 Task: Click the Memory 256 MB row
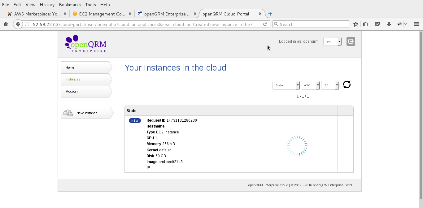(161, 144)
